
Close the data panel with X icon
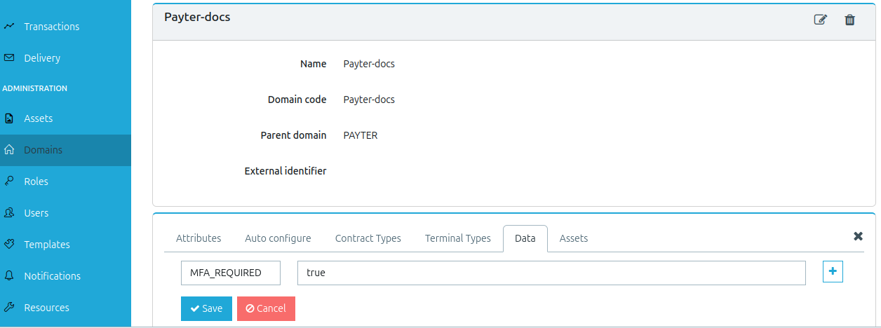pos(858,236)
